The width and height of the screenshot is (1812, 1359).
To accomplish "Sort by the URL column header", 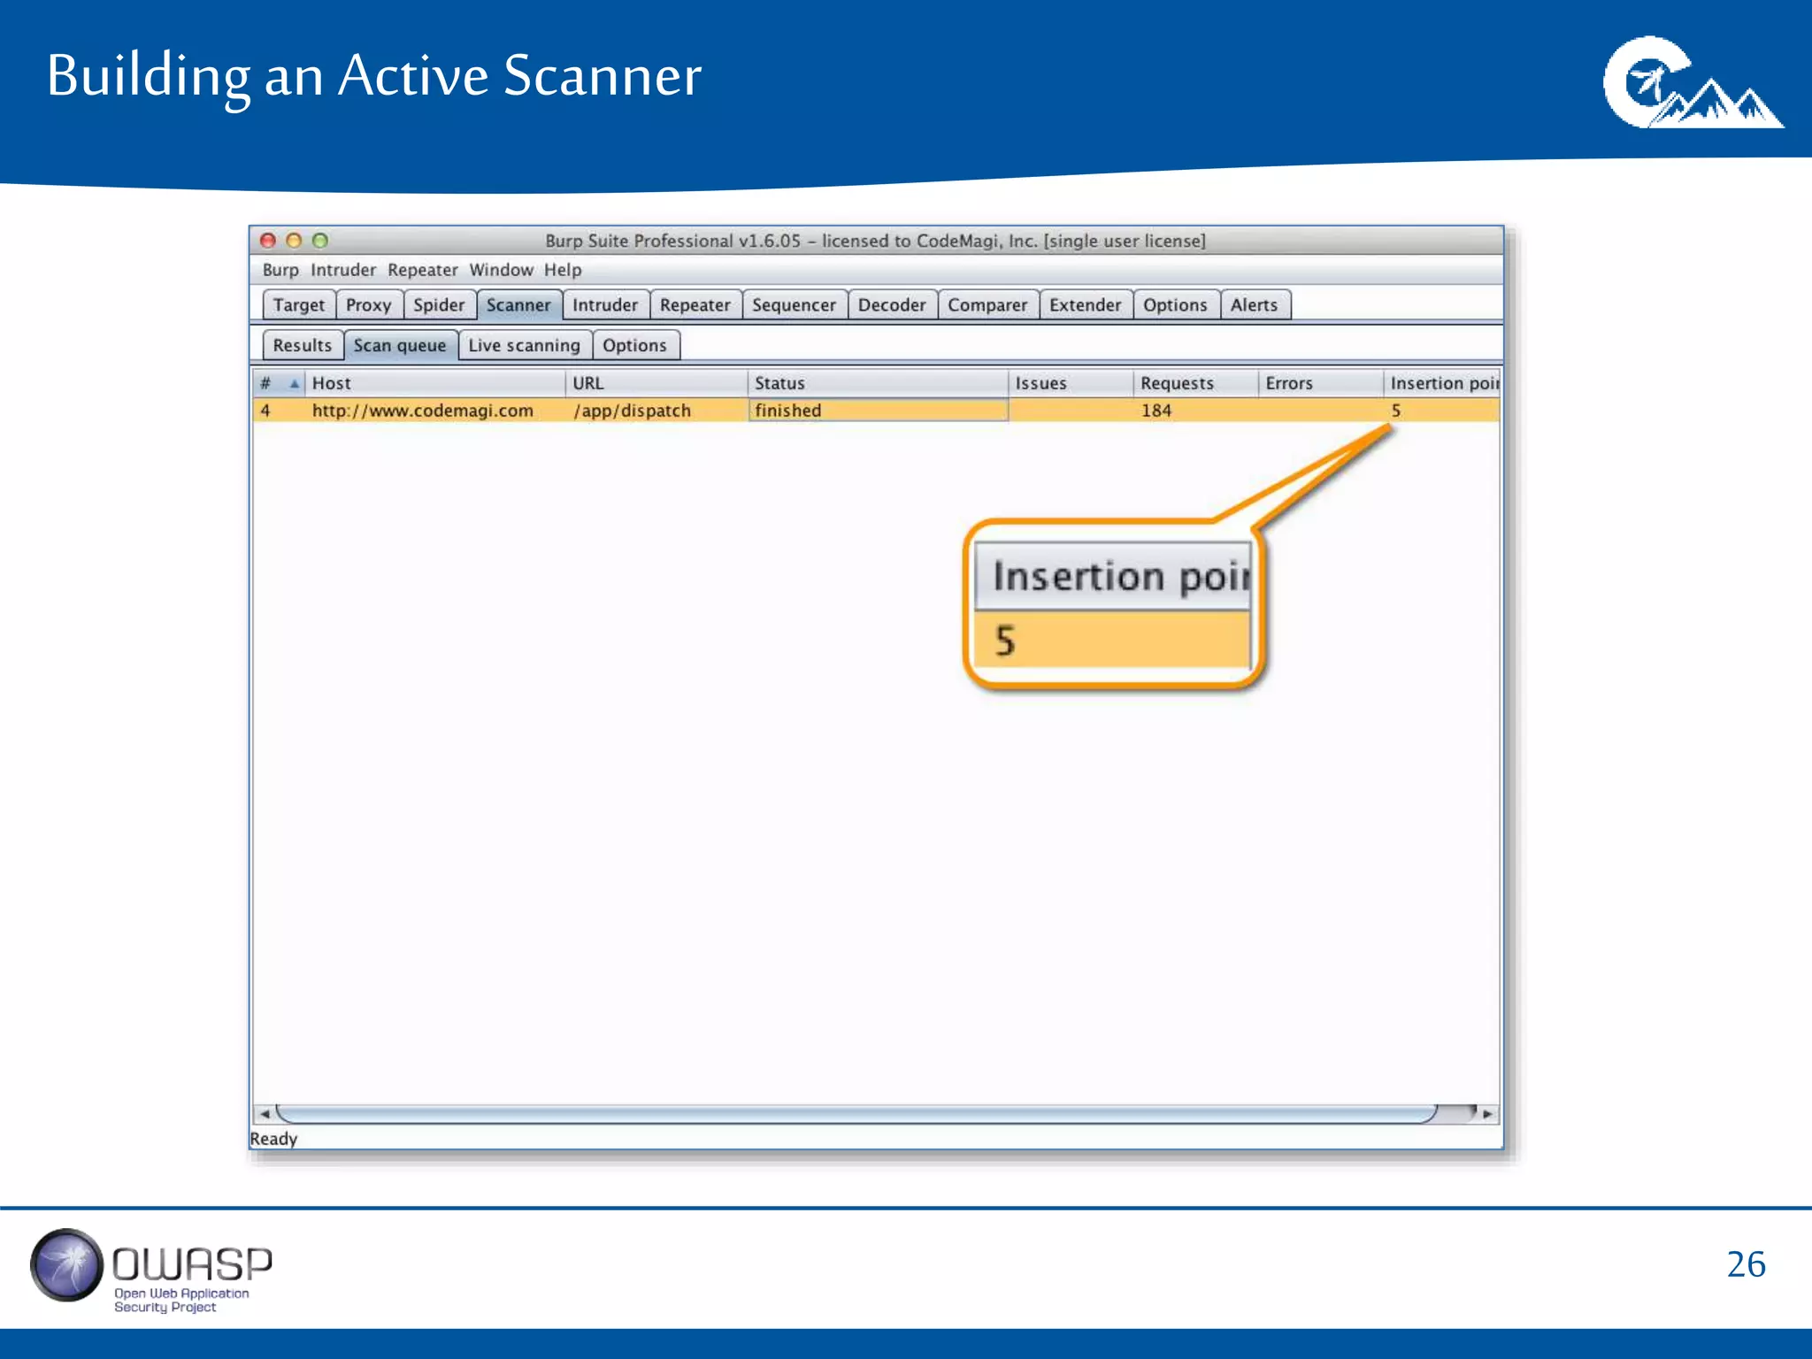I will click(656, 383).
